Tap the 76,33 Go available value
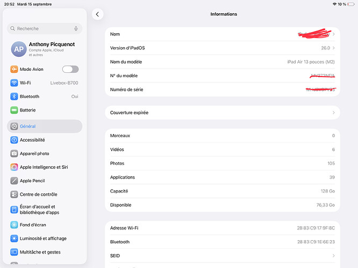The width and height of the screenshot is (358, 268). 326,205
